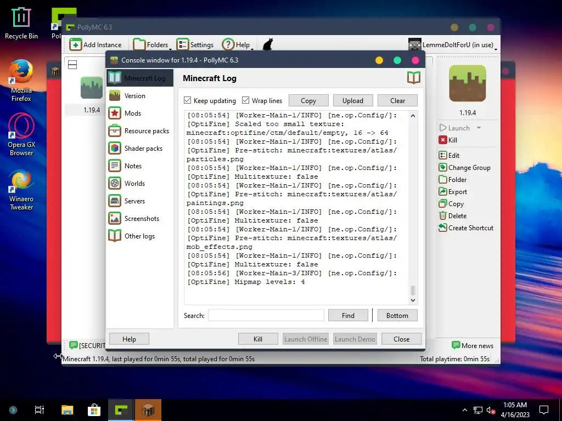Upload the Minecraft log
562x421 pixels.
[353, 101]
